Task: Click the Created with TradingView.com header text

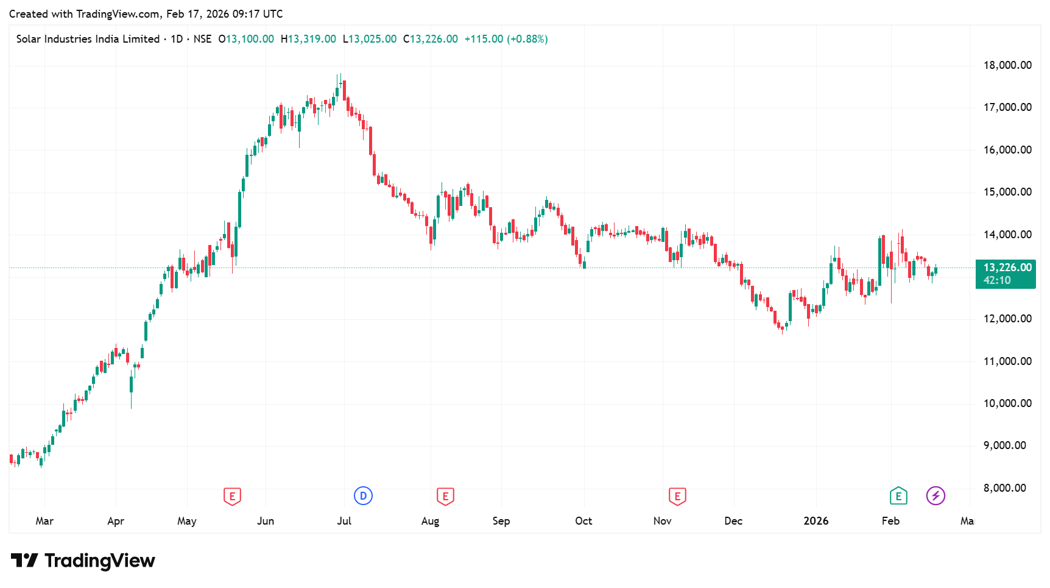Action: (146, 14)
